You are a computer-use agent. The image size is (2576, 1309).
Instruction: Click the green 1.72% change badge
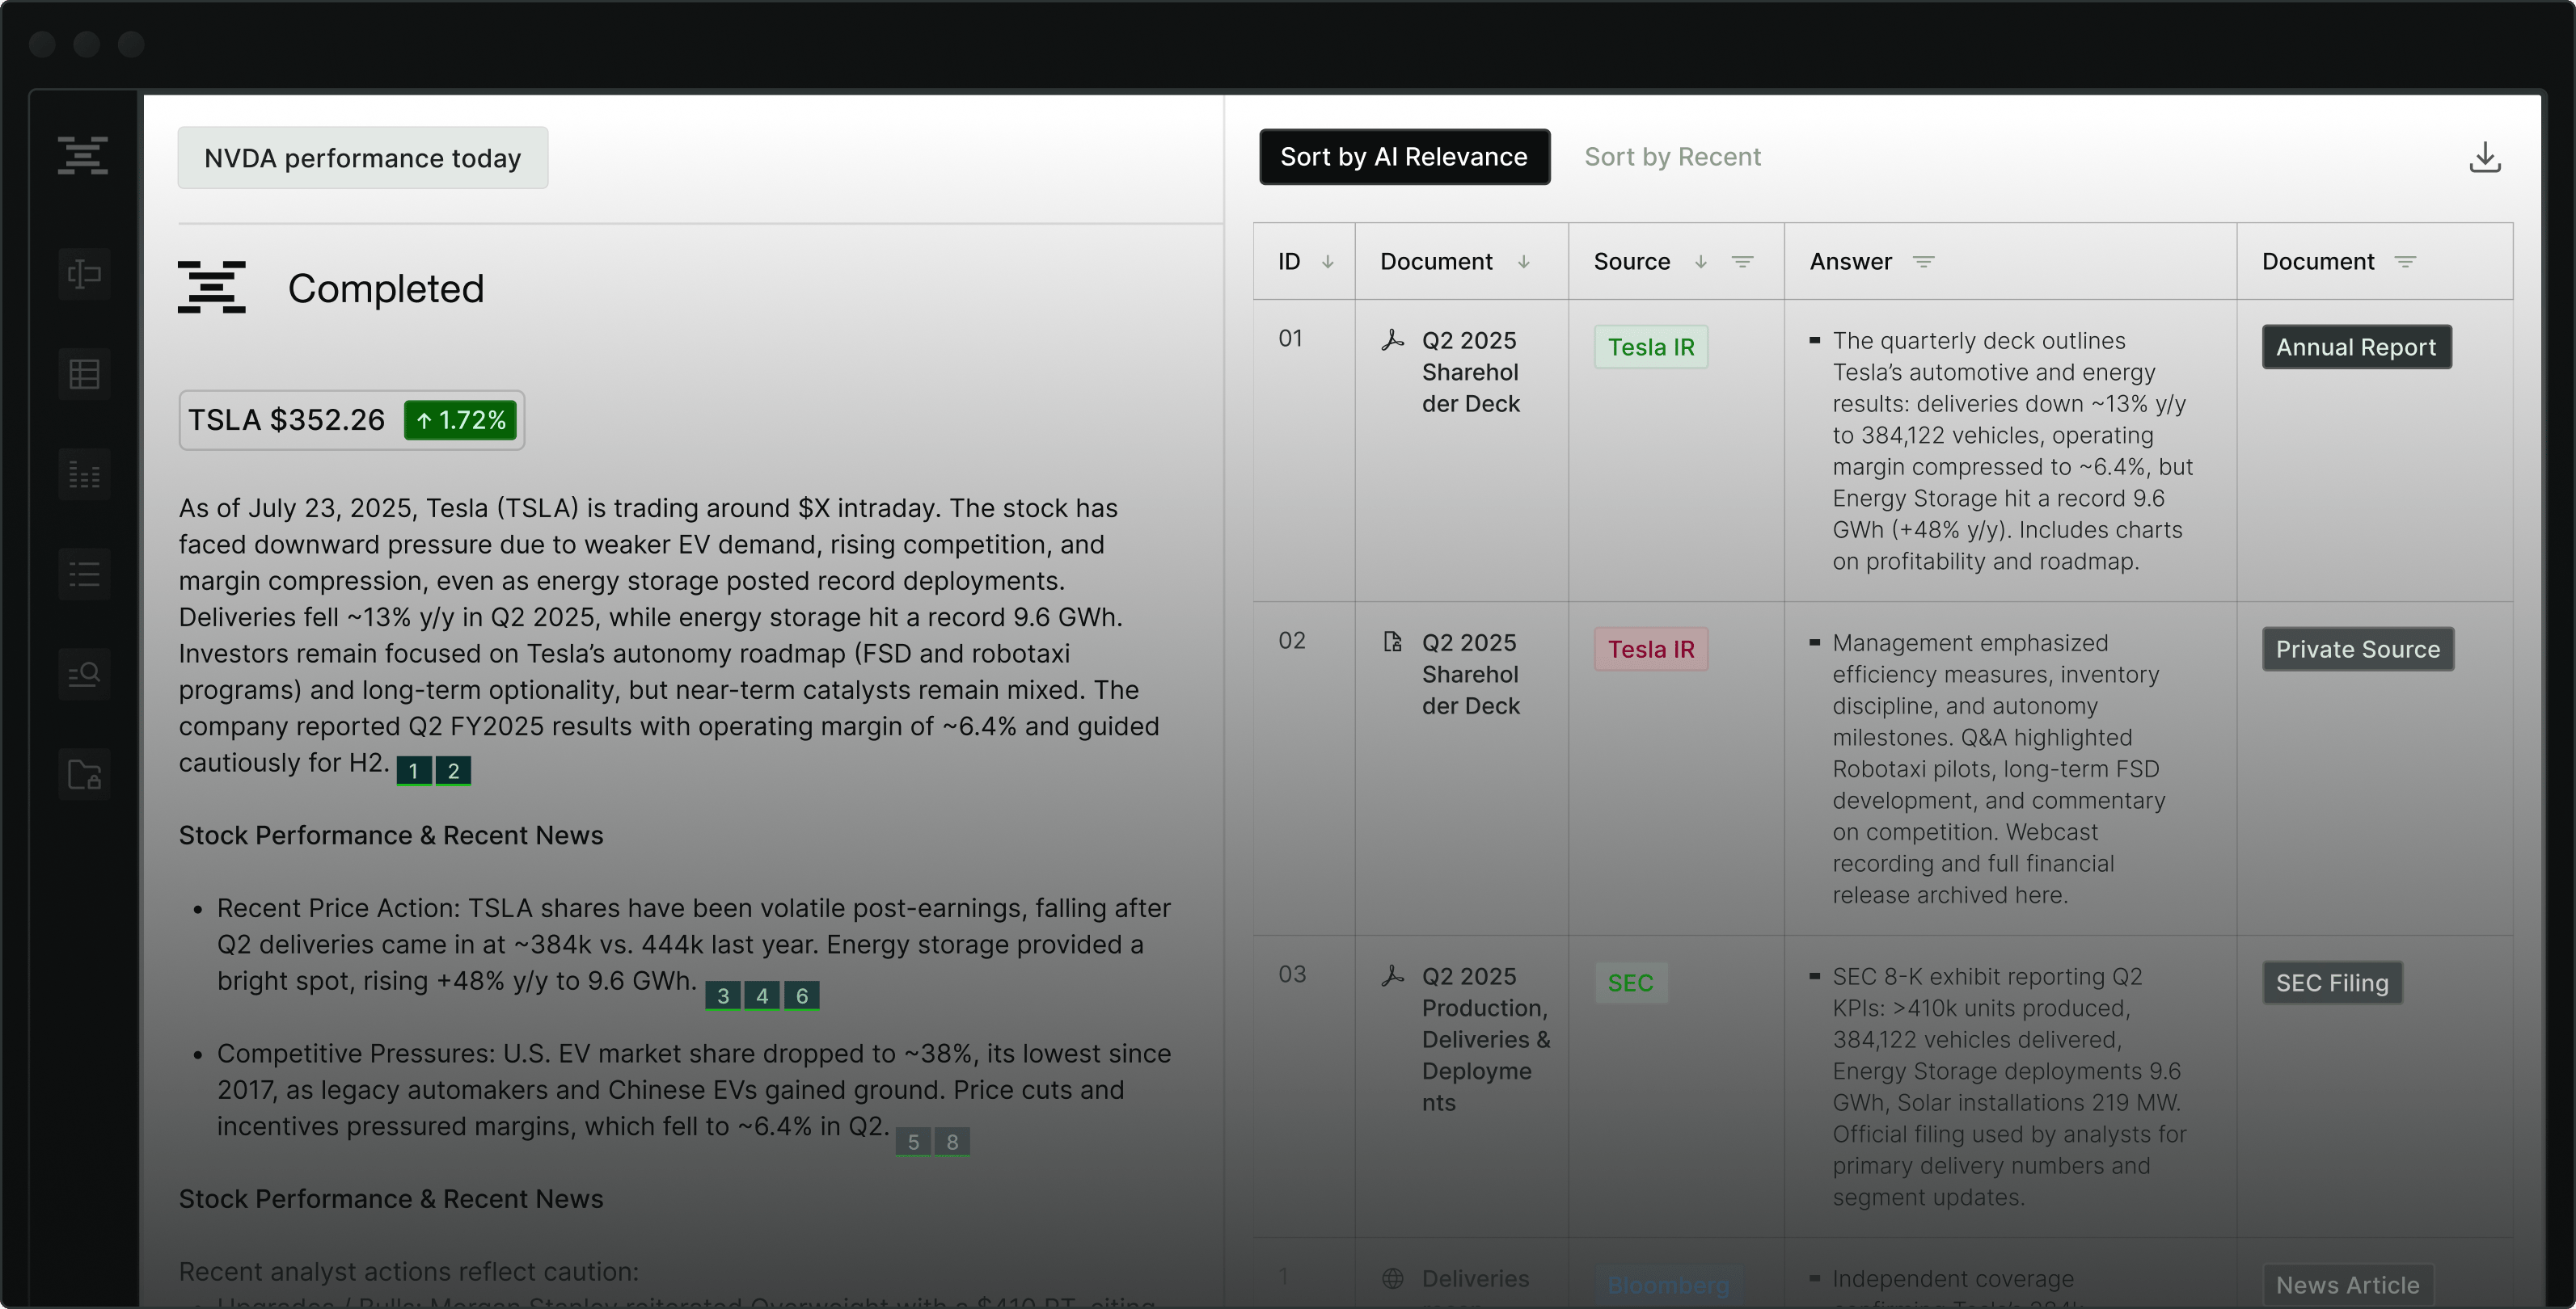(461, 419)
